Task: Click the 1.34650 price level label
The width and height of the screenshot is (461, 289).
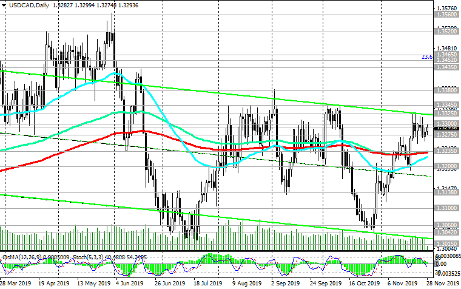Action: pos(446,55)
